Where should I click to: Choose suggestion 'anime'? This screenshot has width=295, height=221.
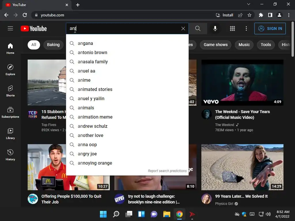[x=127, y=80]
